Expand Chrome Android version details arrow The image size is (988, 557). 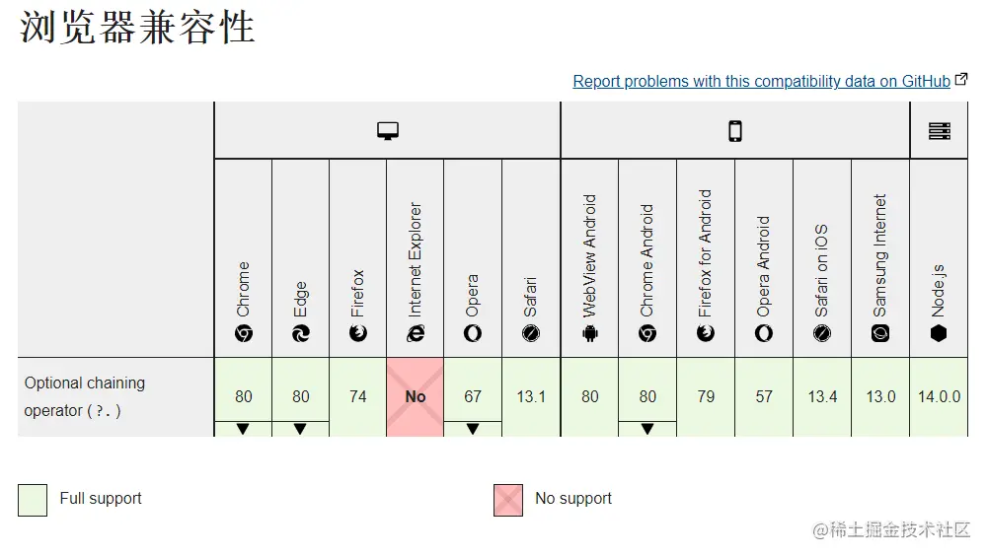[x=647, y=429]
